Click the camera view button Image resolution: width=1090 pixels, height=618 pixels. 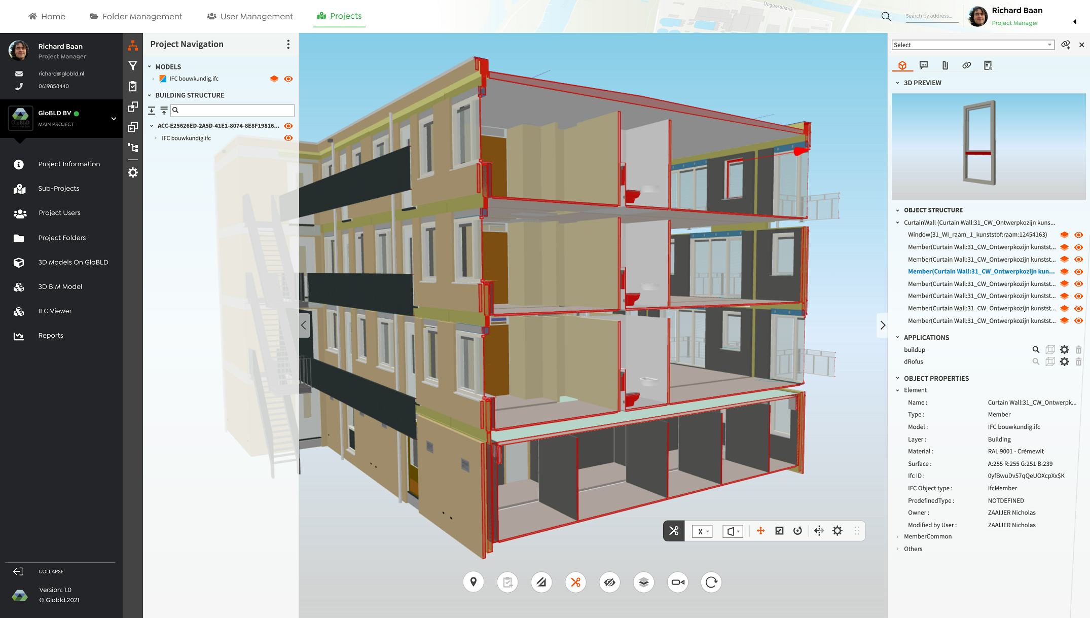click(678, 582)
